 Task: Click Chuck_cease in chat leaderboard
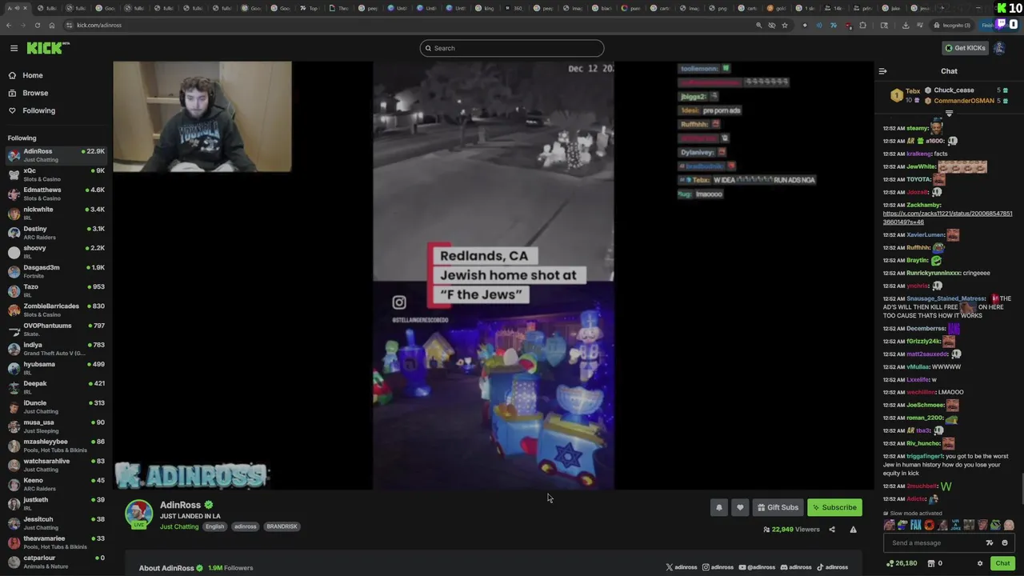click(954, 90)
